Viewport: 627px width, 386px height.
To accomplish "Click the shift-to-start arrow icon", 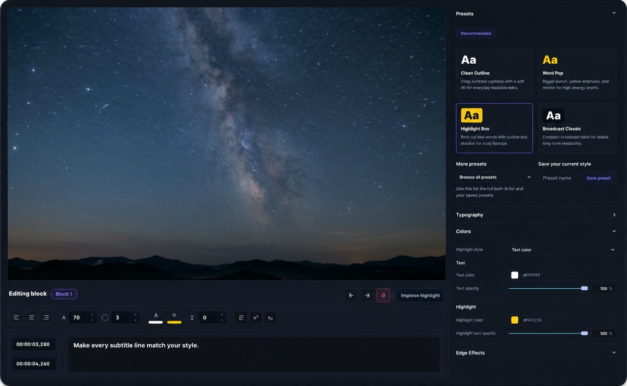I will 351,295.
